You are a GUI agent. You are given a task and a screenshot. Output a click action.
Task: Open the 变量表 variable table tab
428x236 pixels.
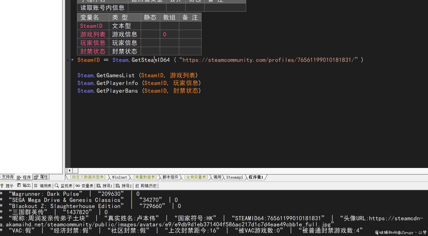[85, 186]
